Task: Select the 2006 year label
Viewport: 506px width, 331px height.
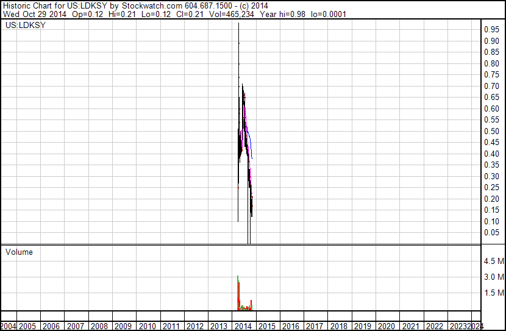Action: click(x=51, y=326)
